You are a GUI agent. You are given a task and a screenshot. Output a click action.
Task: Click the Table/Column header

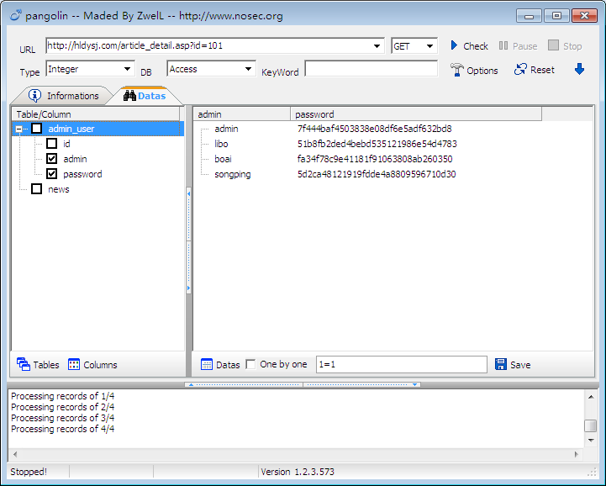[x=96, y=114]
